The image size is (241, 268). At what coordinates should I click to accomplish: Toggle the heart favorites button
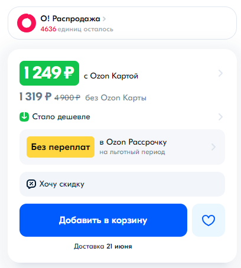[209, 220]
